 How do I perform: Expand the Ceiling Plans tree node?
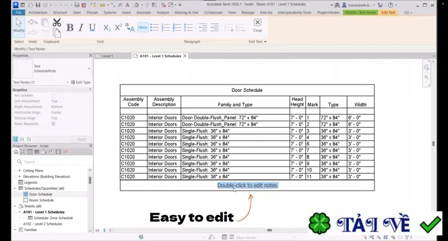tap(20, 170)
